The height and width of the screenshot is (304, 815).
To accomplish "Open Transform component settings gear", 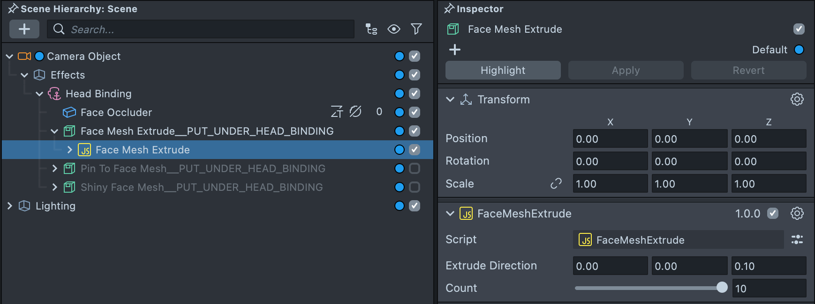I will [x=797, y=99].
